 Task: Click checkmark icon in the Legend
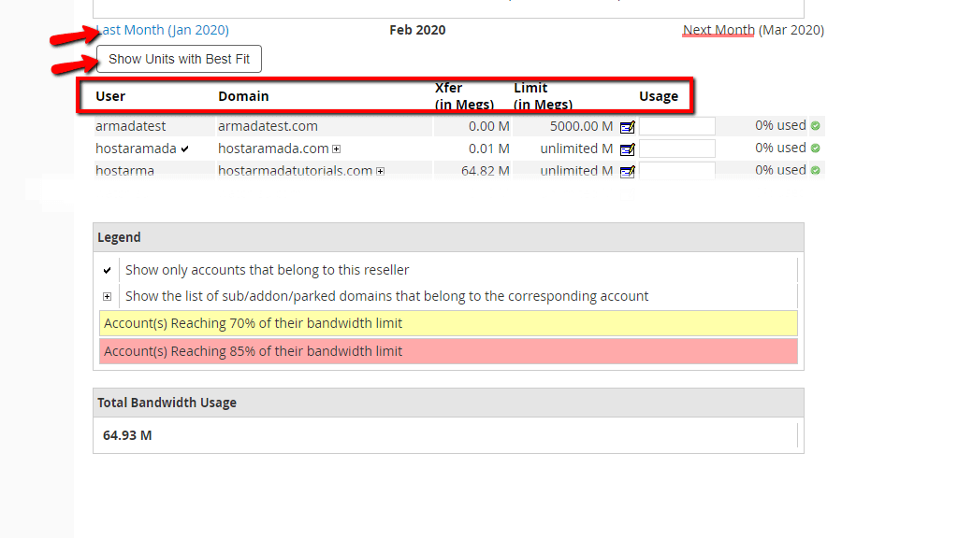pyautogui.click(x=108, y=270)
